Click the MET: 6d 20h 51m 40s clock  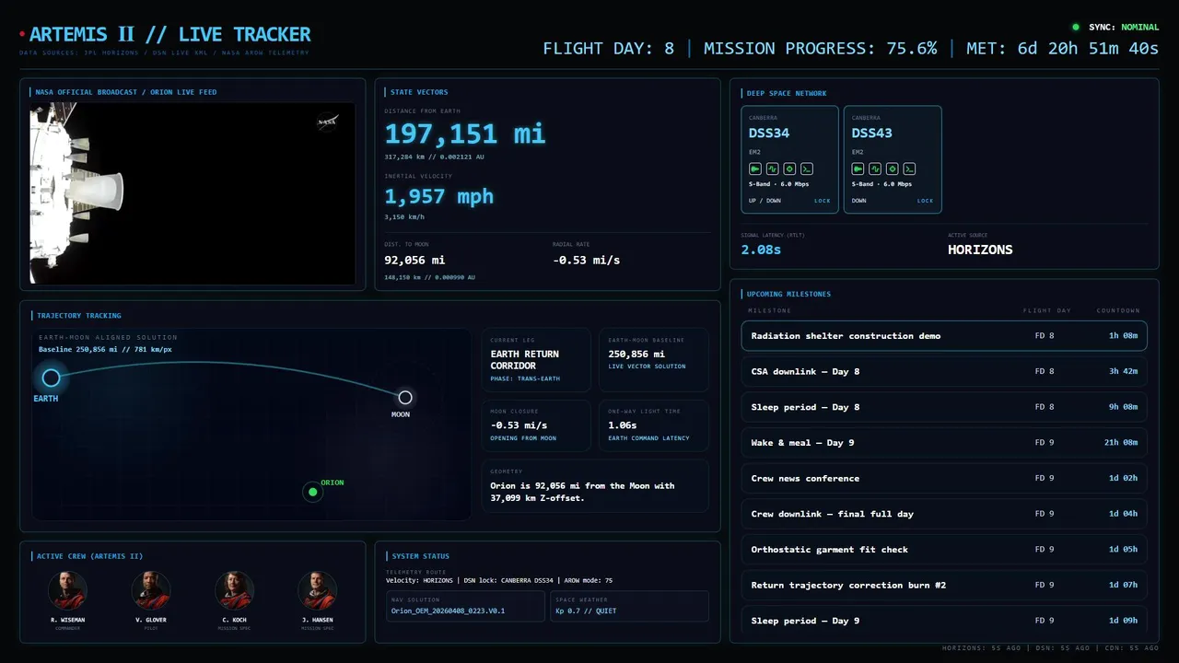[x=1062, y=49]
